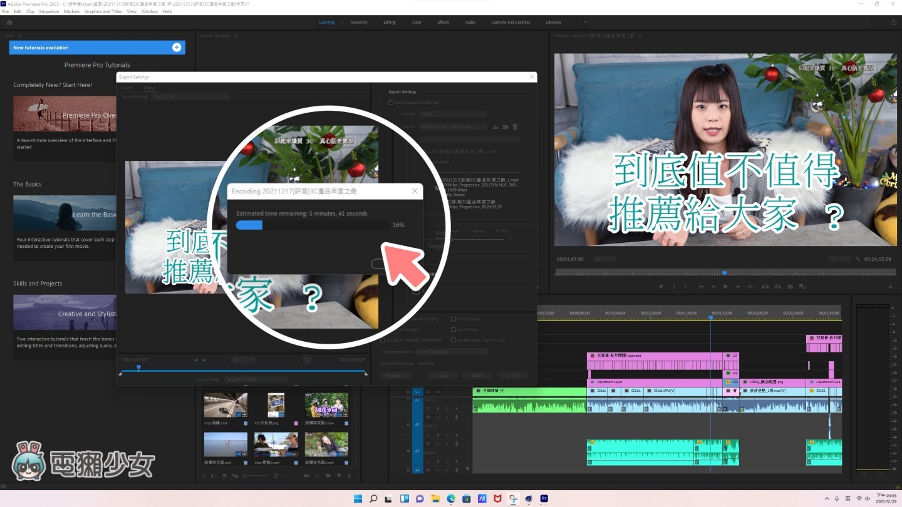Switch to the Editing workspace tab
The width and height of the screenshot is (902, 507).
[x=389, y=22]
